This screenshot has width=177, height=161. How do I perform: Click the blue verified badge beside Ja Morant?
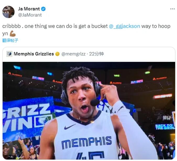click(43, 9)
